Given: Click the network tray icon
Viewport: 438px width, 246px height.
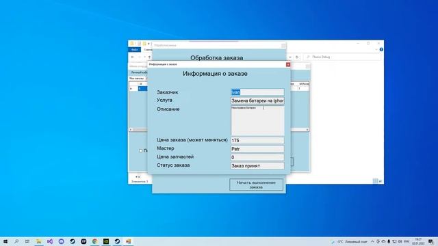Looking at the screenshot, I should [x=394, y=241].
